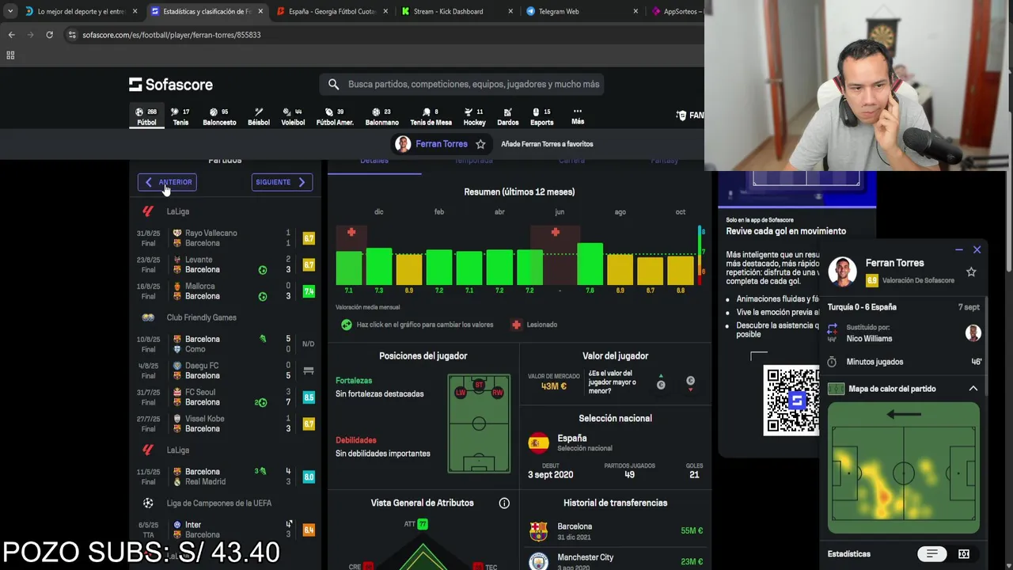This screenshot has width=1013, height=570.
Task: Open the Más sports menu
Action: coord(578,116)
